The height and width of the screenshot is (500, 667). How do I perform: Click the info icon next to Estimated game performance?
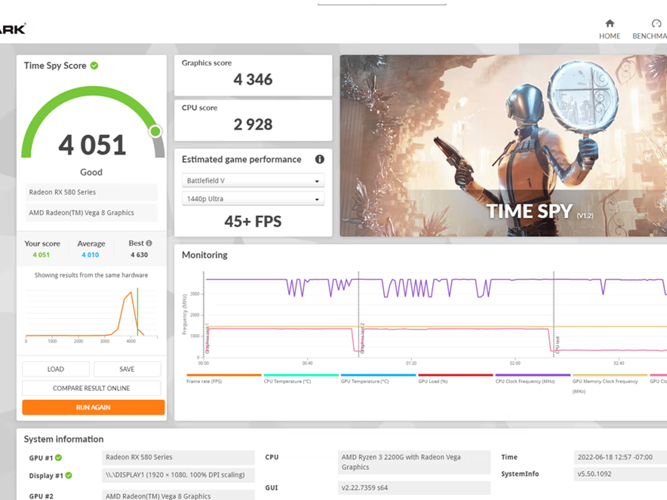[319, 159]
